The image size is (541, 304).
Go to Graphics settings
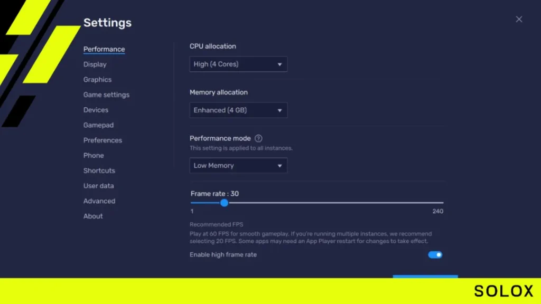(x=97, y=80)
